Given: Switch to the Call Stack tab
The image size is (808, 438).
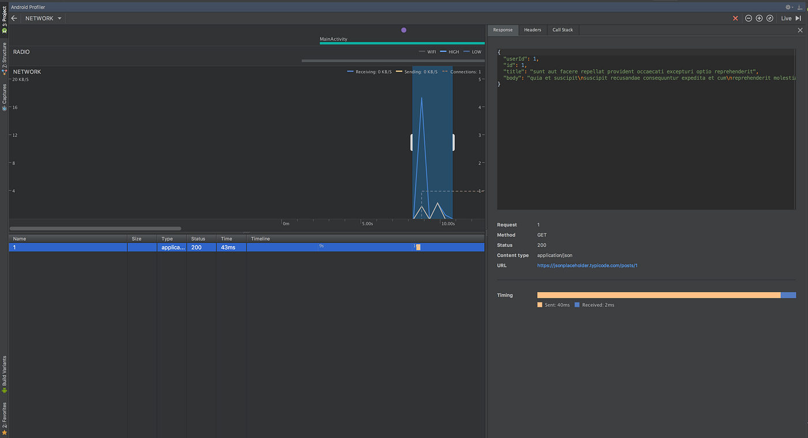Looking at the screenshot, I should point(562,29).
